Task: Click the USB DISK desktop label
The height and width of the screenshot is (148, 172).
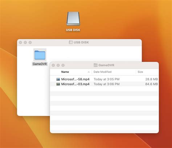Action: coord(73,30)
